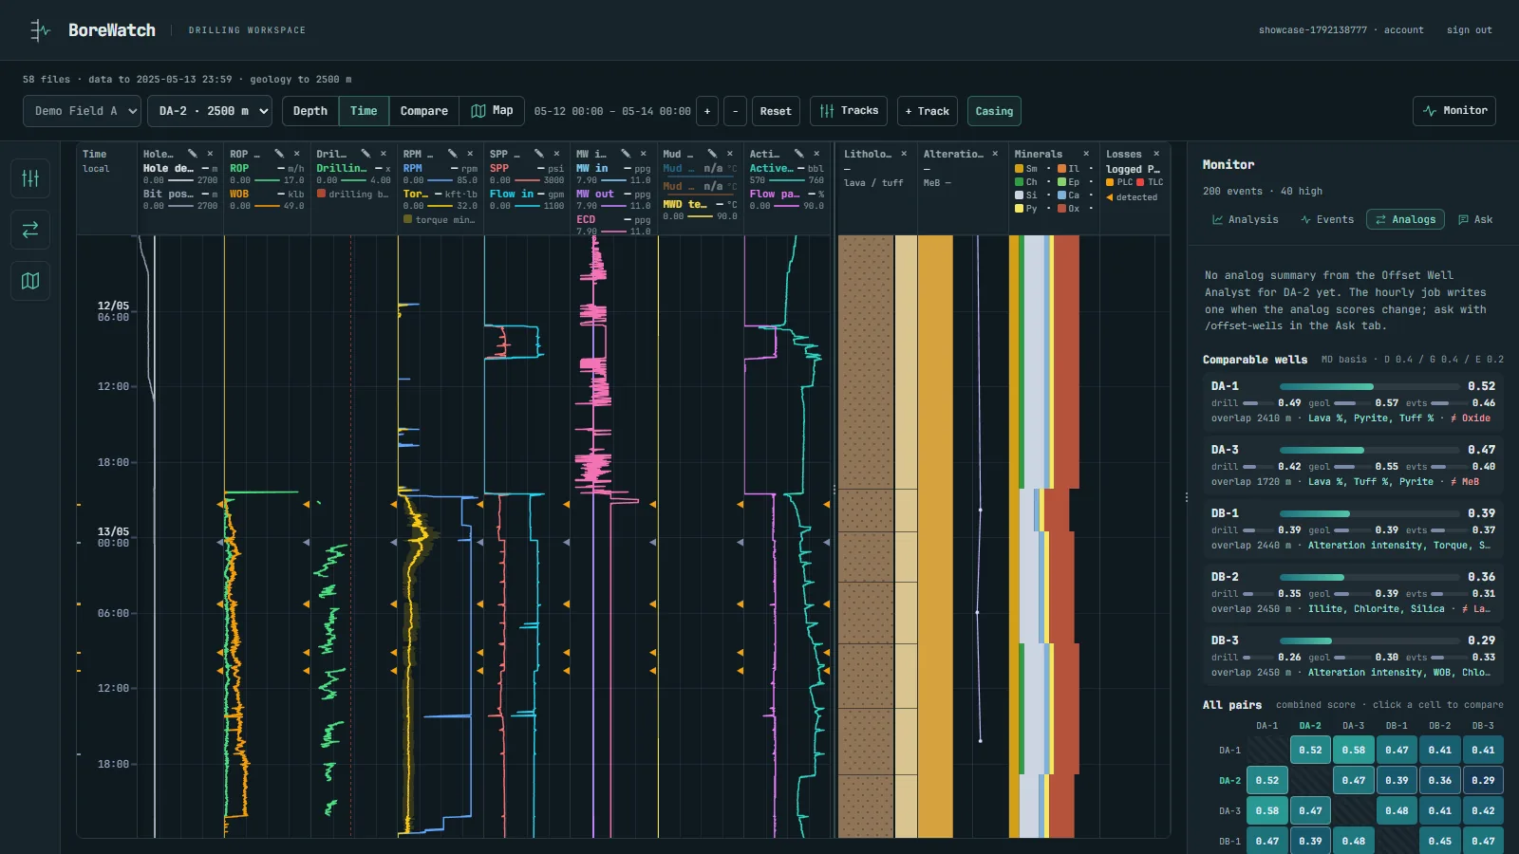Click the Reset time range button

pyautogui.click(x=775, y=111)
